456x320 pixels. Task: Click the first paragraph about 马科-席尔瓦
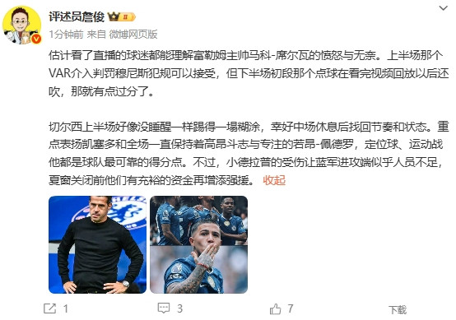click(x=249, y=73)
